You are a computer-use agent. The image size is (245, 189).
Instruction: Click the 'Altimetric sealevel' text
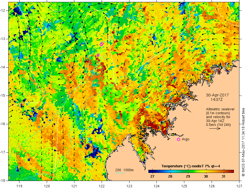220,109
